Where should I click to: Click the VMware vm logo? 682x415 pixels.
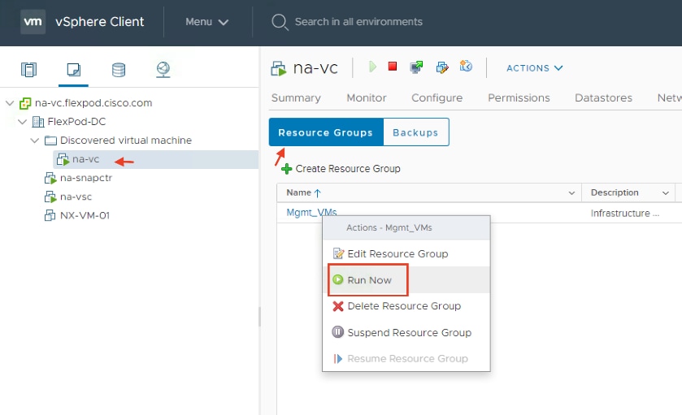(x=33, y=21)
